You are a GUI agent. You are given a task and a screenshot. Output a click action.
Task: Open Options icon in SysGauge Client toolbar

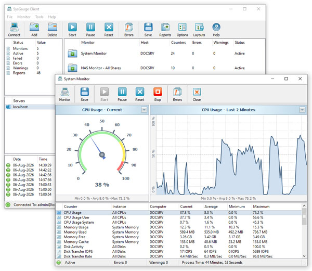(x=183, y=27)
